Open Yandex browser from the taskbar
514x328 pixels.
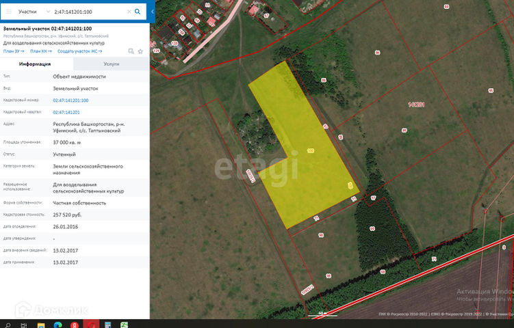[73, 324]
